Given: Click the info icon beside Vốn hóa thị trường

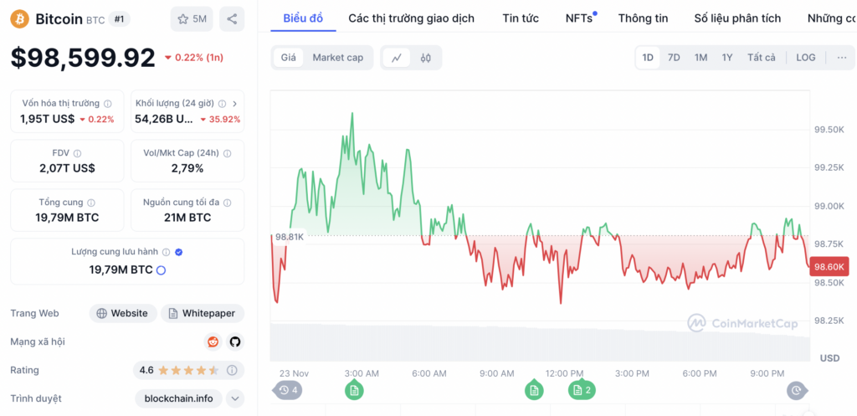Looking at the screenshot, I should coord(108,103).
